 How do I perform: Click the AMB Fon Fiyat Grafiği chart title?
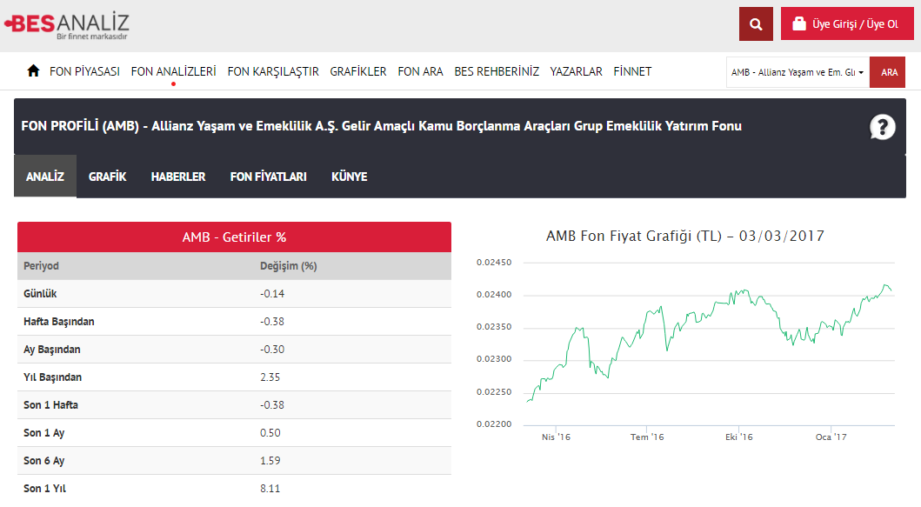[x=684, y=237]
